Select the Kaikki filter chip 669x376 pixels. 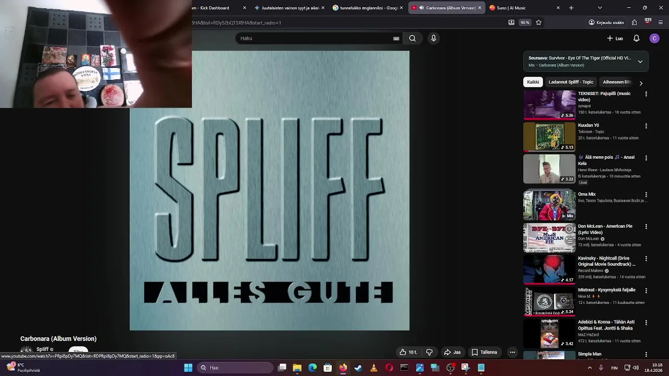(x=533, y=82)
